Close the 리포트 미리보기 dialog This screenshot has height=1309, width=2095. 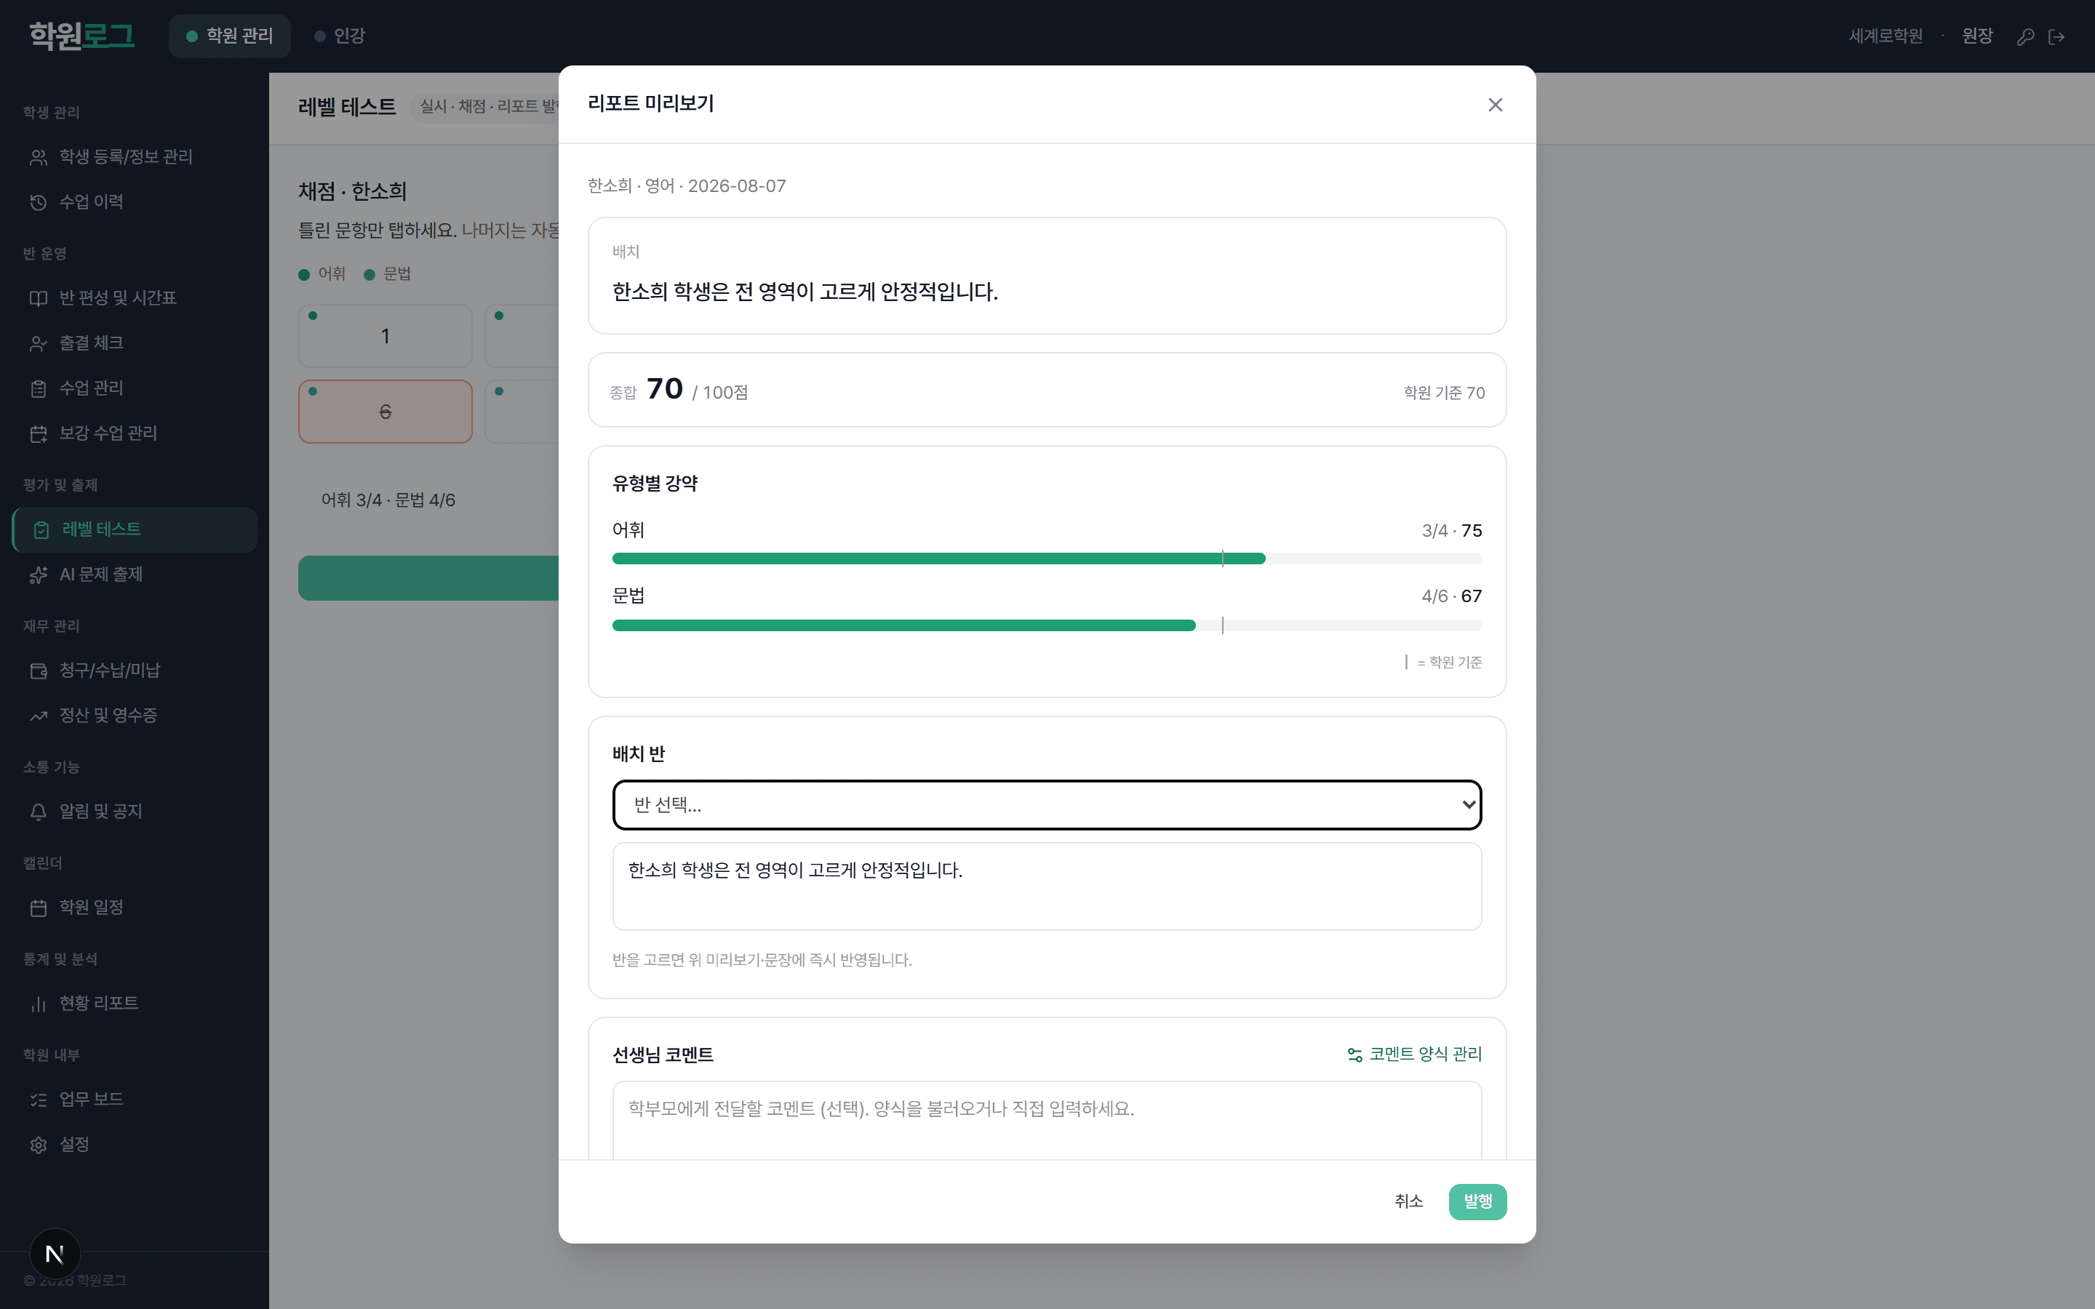click(x=1495, y=105)
